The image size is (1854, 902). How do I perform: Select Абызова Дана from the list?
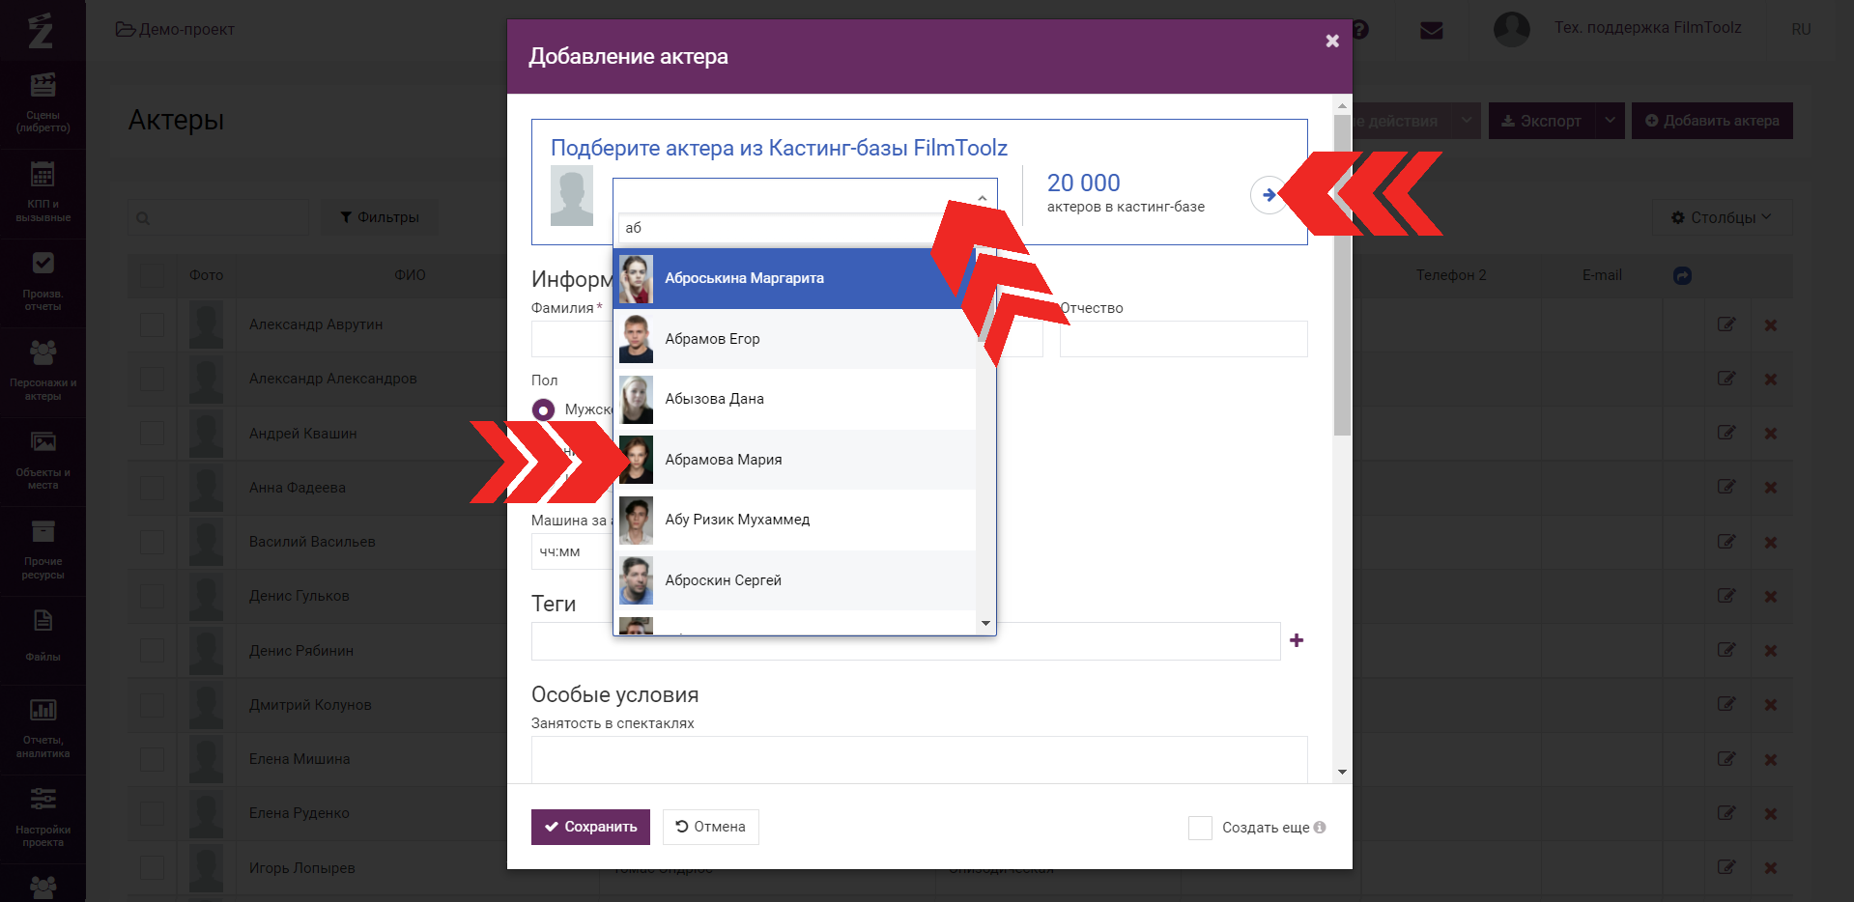[794, 399]
